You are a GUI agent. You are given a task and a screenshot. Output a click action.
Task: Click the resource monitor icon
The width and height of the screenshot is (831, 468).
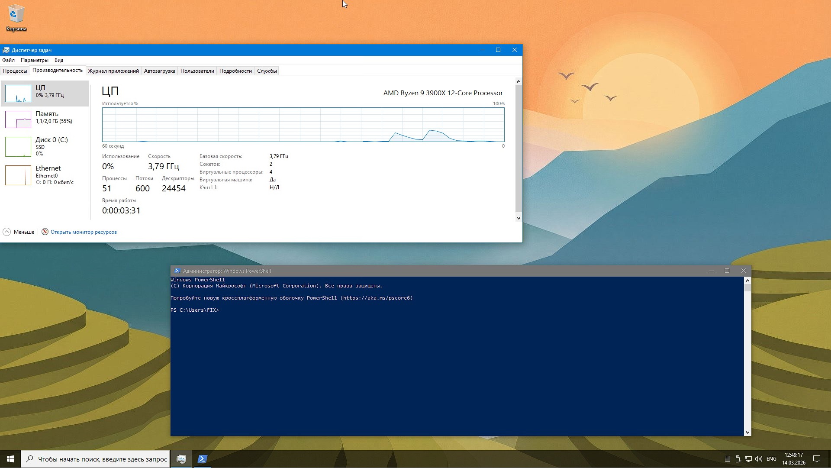(45, 232)
